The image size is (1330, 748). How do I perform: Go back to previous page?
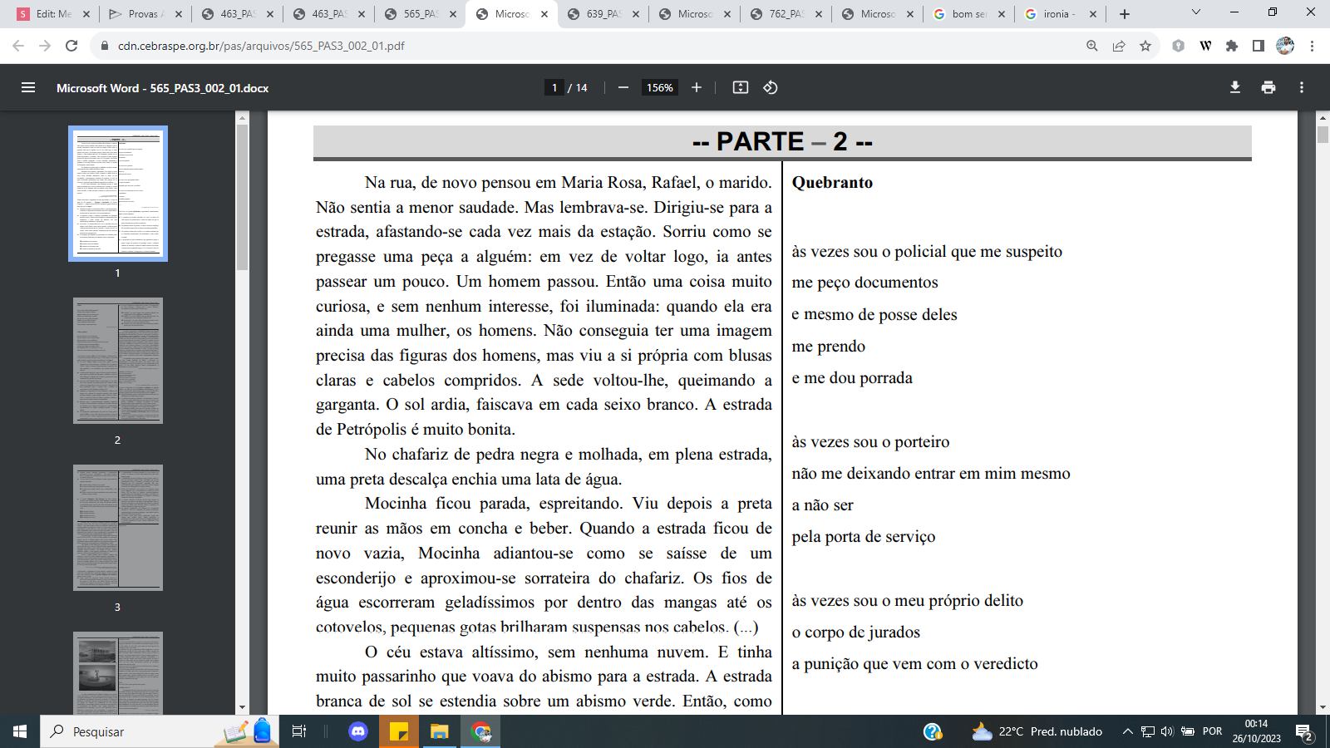tap(18, 46)
